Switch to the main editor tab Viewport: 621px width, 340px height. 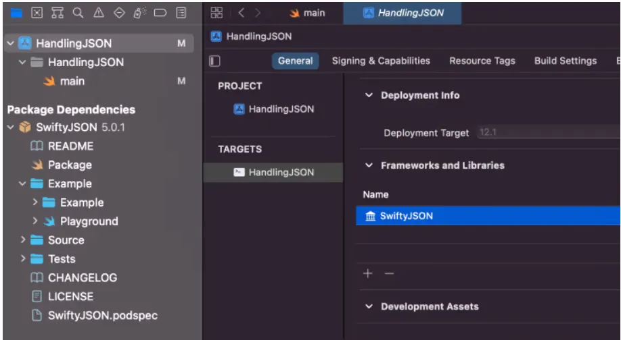(x=307, y=13)
